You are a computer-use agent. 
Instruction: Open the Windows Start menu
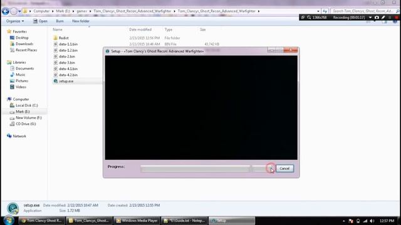click(8, 220)
